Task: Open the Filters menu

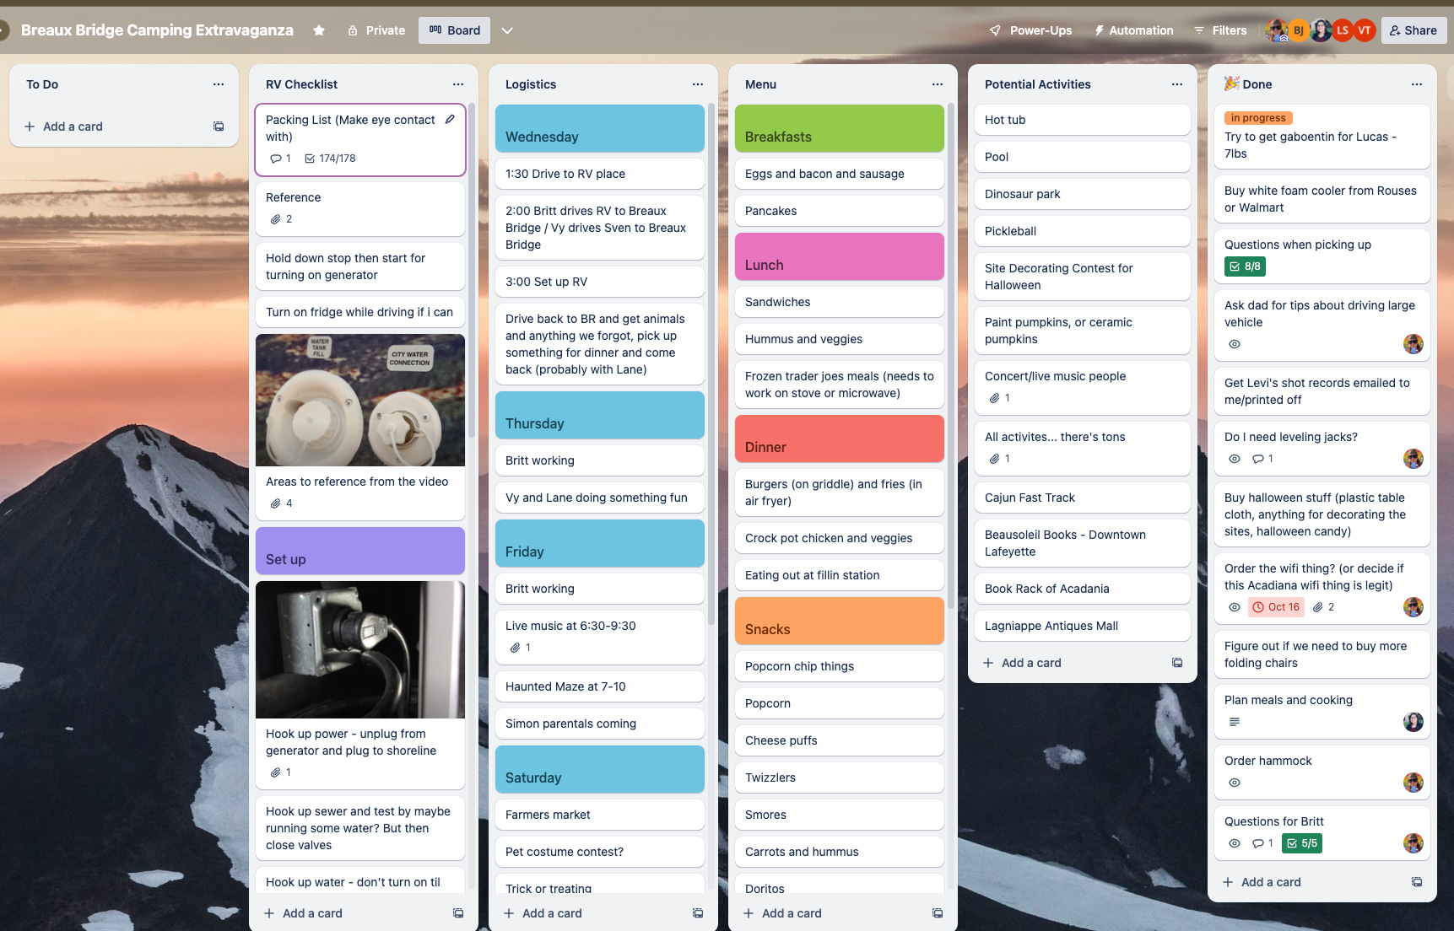Action: (1220, 30)
